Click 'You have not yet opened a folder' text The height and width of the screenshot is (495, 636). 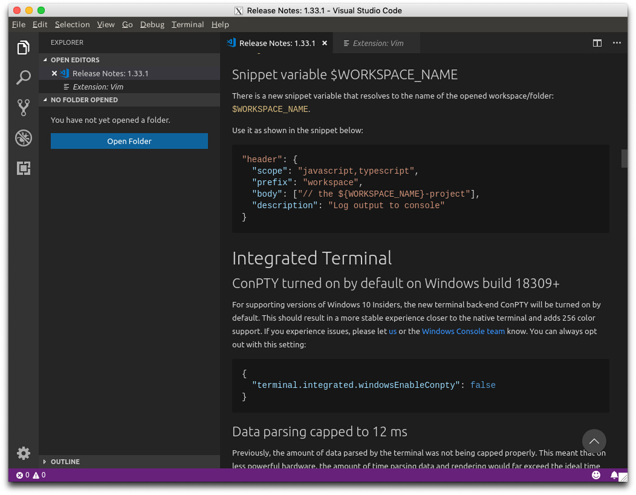[x=110, y=120]
